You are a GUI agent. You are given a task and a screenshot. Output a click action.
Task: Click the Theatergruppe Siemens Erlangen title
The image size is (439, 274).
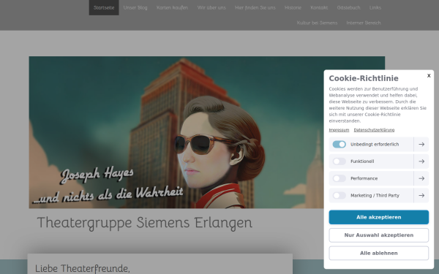pyautogui.click(x=144, y=223)
